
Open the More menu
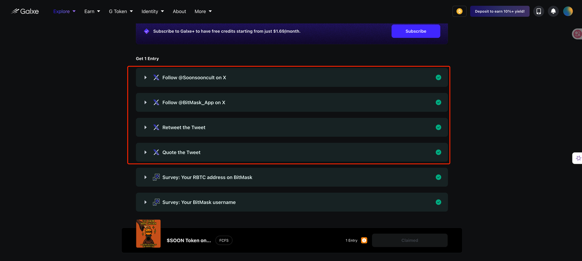point(203,11)
